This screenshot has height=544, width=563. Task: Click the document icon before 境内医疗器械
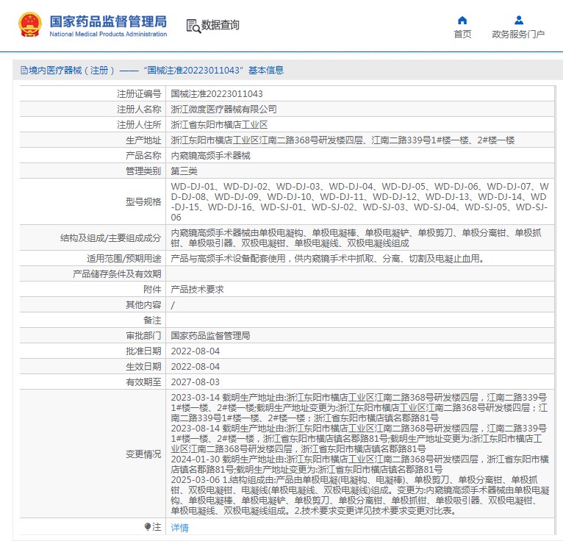point(24,70)
